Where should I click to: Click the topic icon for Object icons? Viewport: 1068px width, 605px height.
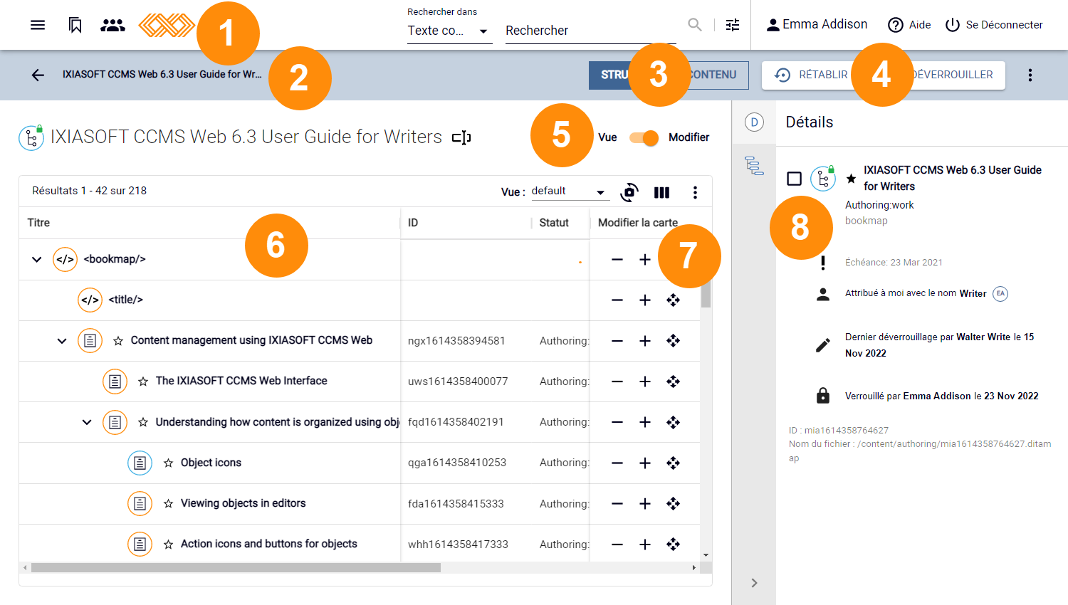pyautogui.click(x=140, y=463)
